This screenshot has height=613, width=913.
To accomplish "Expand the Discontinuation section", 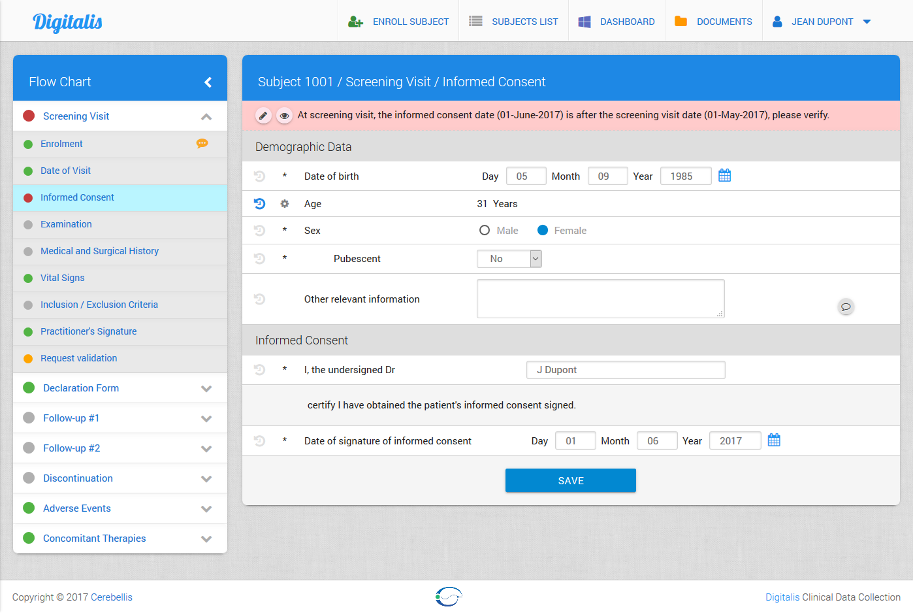I will (206, 479).
